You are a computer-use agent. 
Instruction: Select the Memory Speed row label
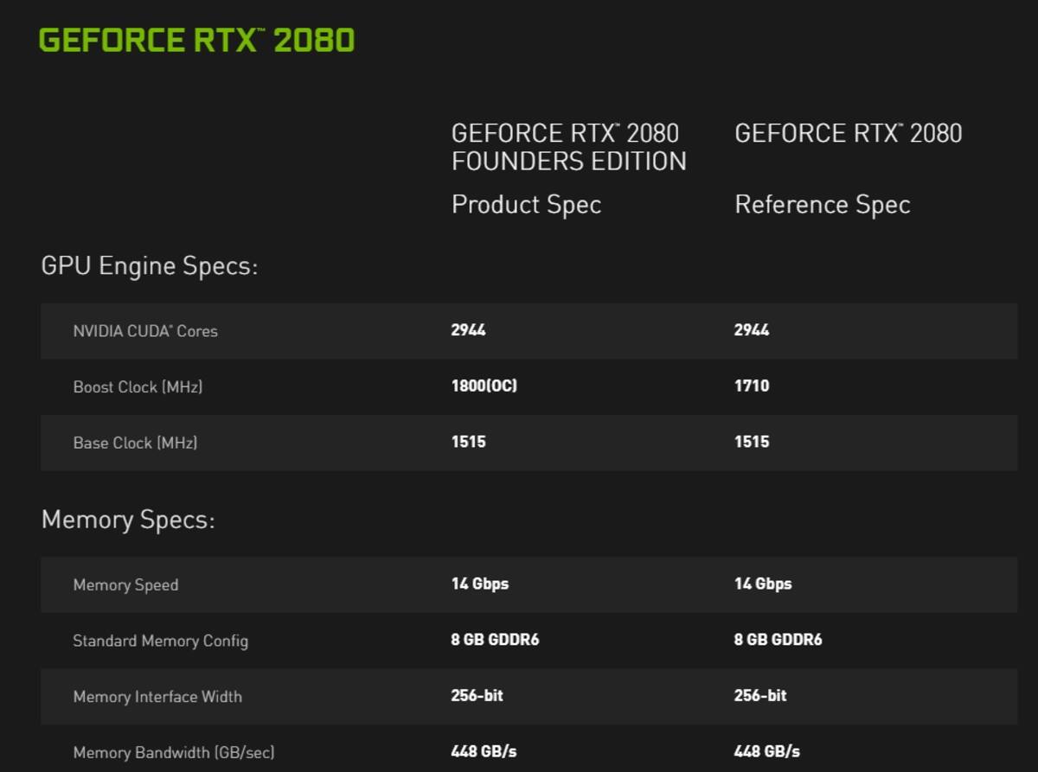tap(125, 585)
